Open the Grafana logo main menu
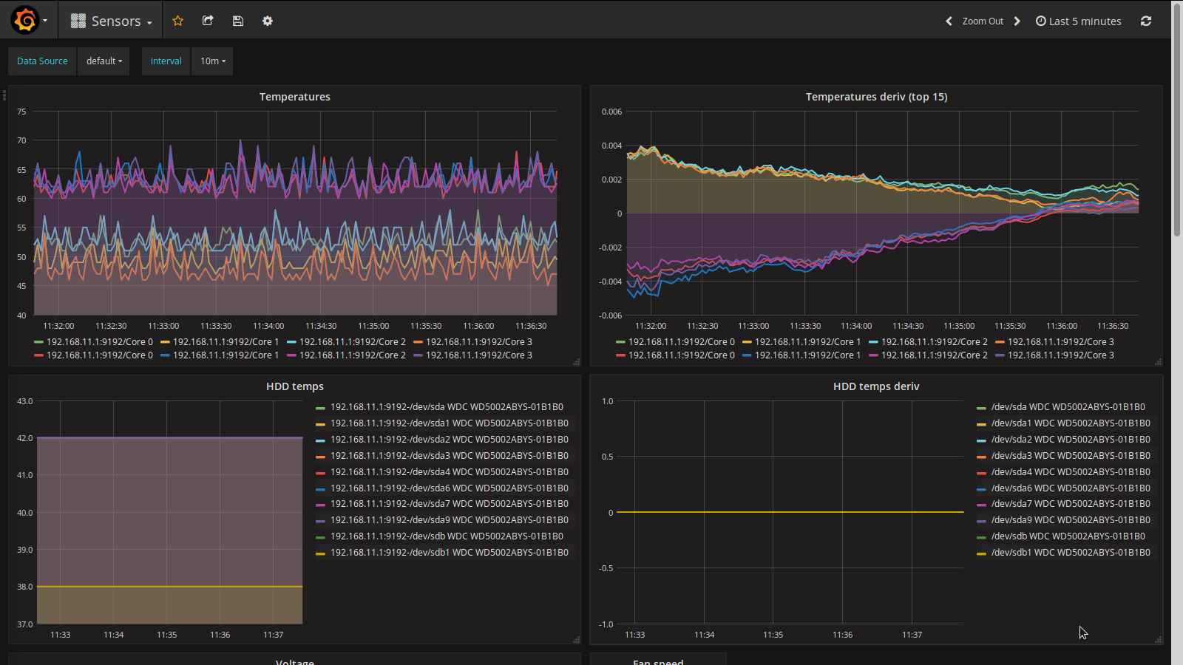 pyautogui.click(x=25, y=21)
